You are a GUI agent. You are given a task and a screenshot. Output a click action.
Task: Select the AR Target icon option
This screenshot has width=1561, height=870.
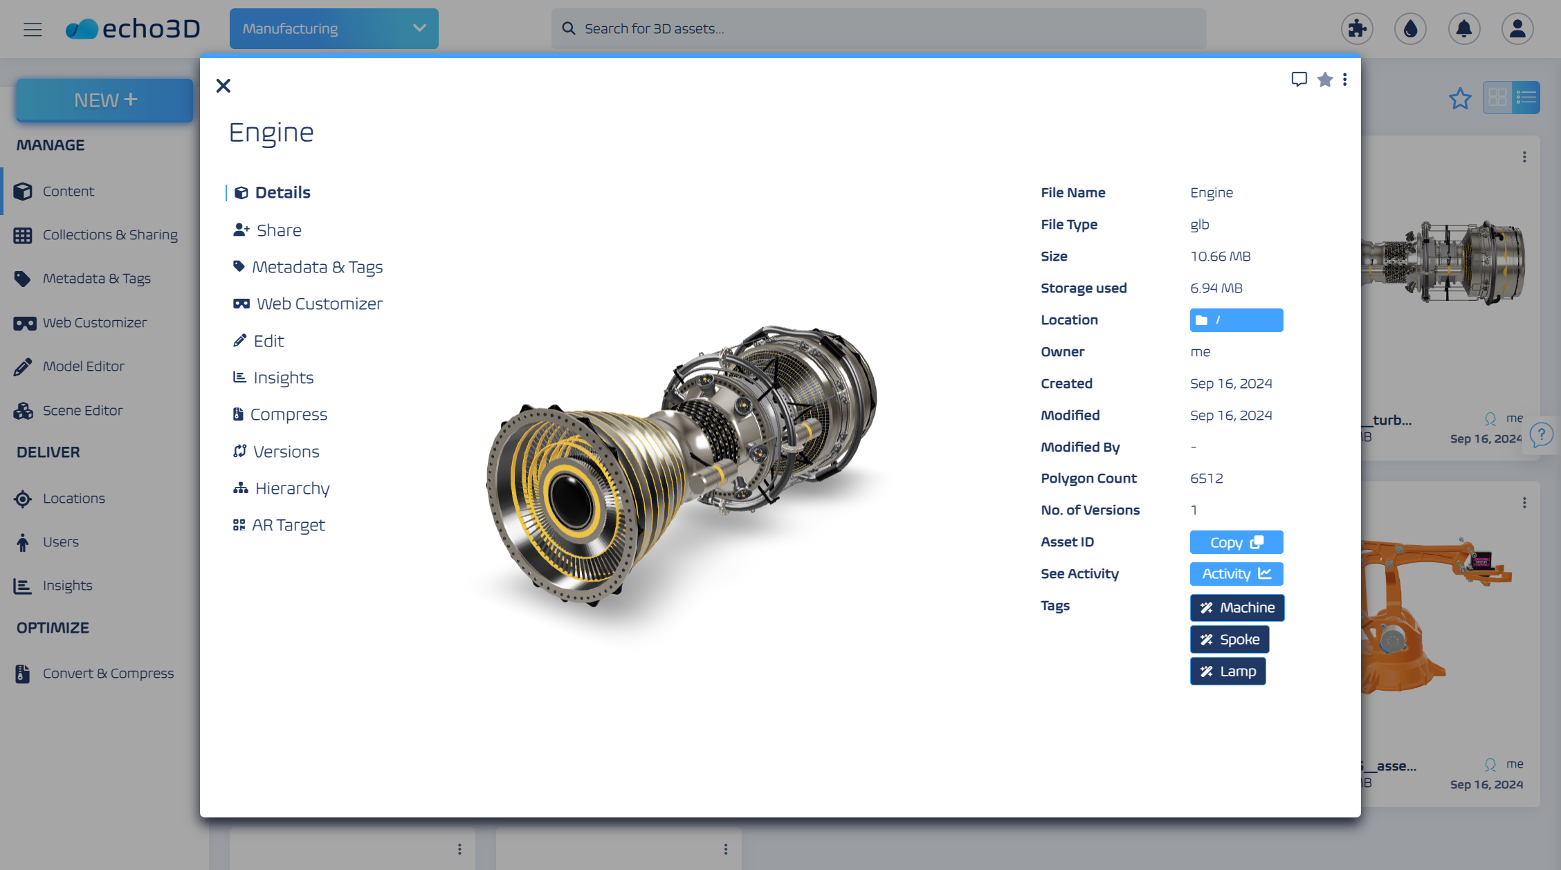[239, 524]
